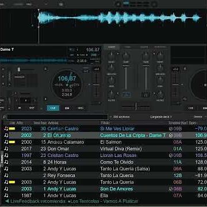Choose the music note icon for the Ella track

(x=6, y=195)
